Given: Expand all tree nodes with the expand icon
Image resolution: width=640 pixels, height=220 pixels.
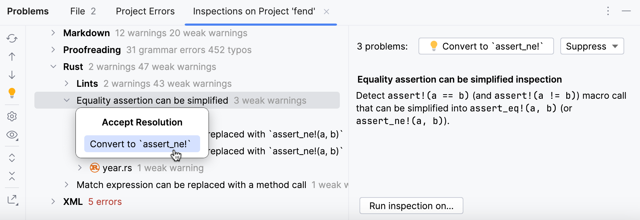Looking at the screenshot, I should click(12, 158).
